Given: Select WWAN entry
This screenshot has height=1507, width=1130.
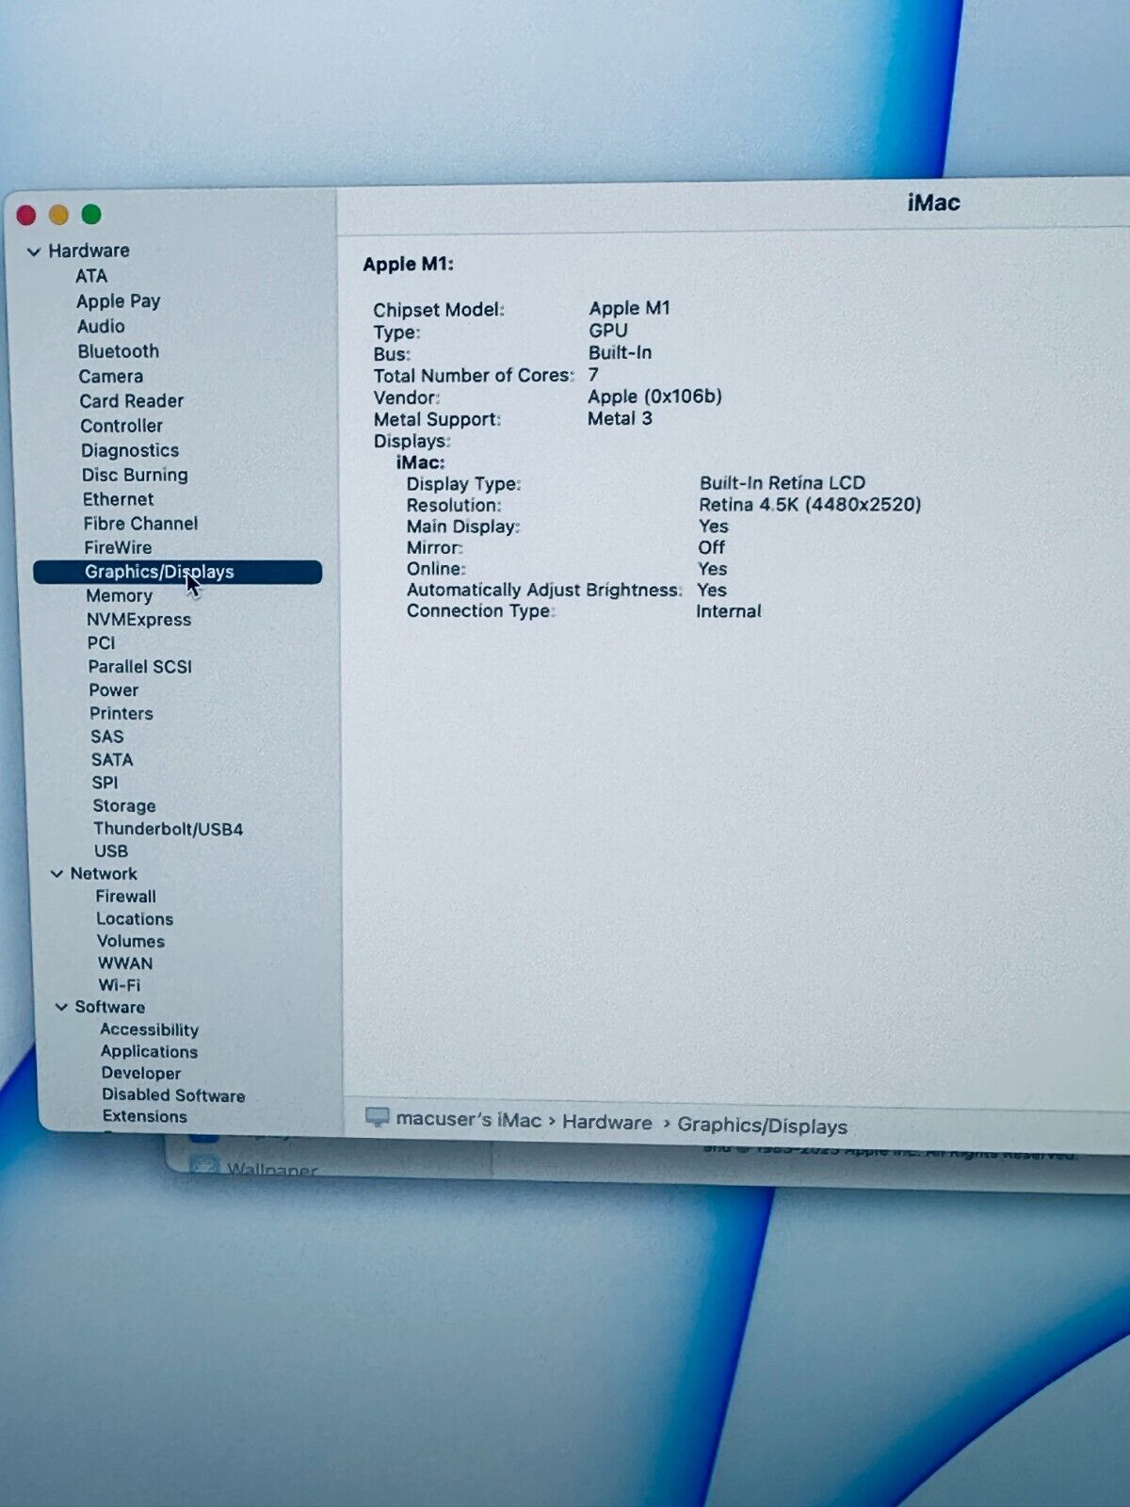Looking at the screenshot, I should tap(124, 963).
